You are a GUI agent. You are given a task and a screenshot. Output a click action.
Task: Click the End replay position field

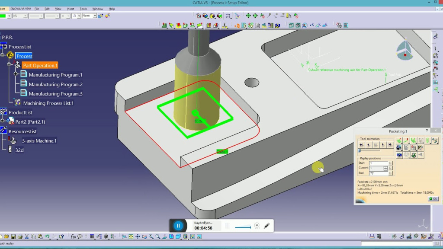point(379,173)
